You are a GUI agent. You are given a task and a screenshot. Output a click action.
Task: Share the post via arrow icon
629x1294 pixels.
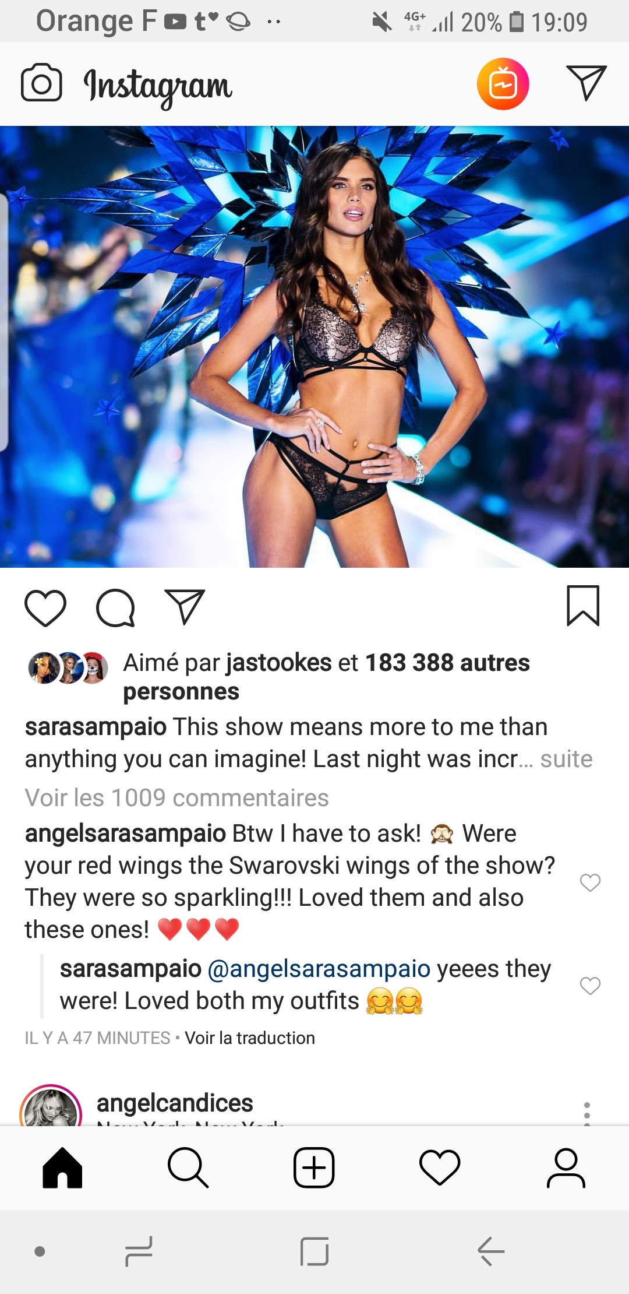click(x=185, y=607)
